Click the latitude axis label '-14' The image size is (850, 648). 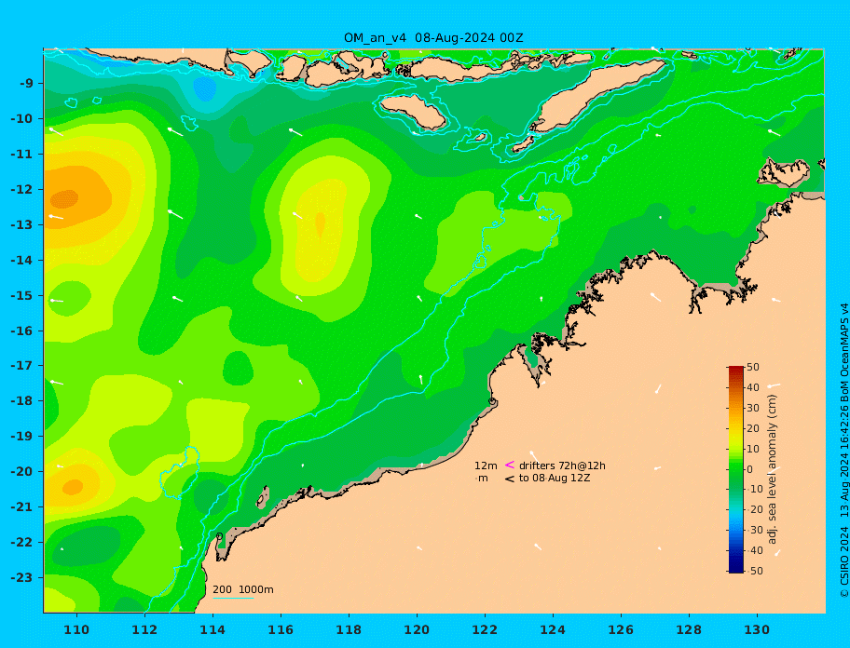[x=21, y=260]
